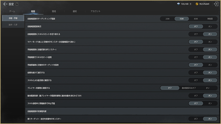The image size is (221, 124).
Task: Click the exit door icon at top right
Action: 216,4
